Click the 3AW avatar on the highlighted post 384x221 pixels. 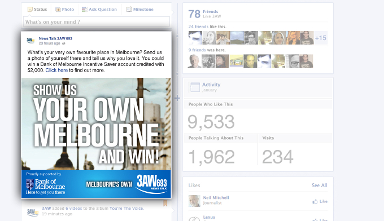coord(30,41)
